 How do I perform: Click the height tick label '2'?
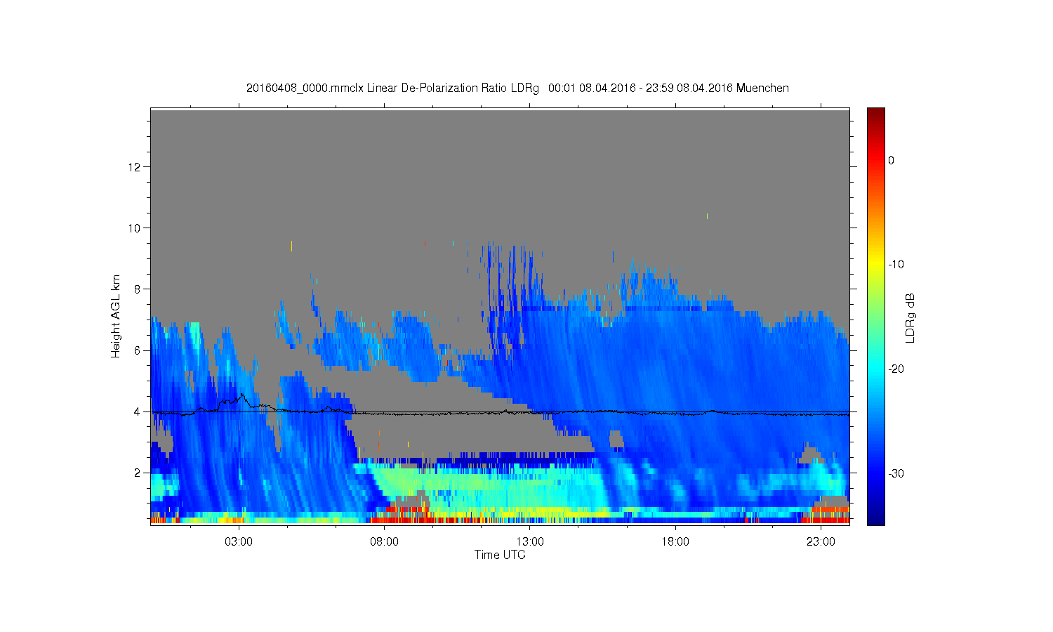pyautogui.click(x=137, y=473)
